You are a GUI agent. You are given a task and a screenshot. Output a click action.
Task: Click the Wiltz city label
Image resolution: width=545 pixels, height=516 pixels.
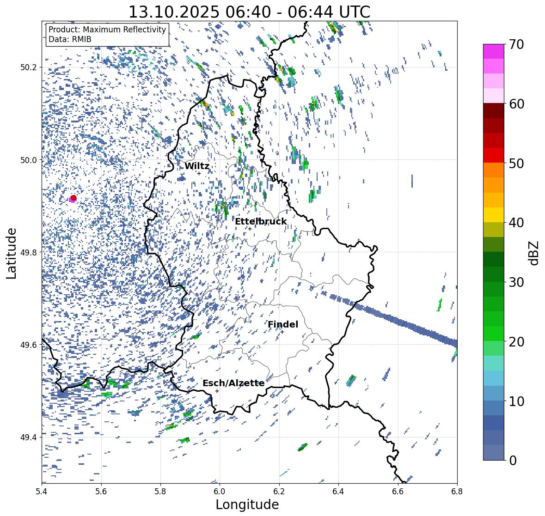point(197,166)
